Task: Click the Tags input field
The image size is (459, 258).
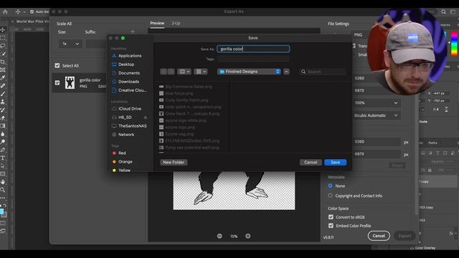Action: click(x=253, y=59)
